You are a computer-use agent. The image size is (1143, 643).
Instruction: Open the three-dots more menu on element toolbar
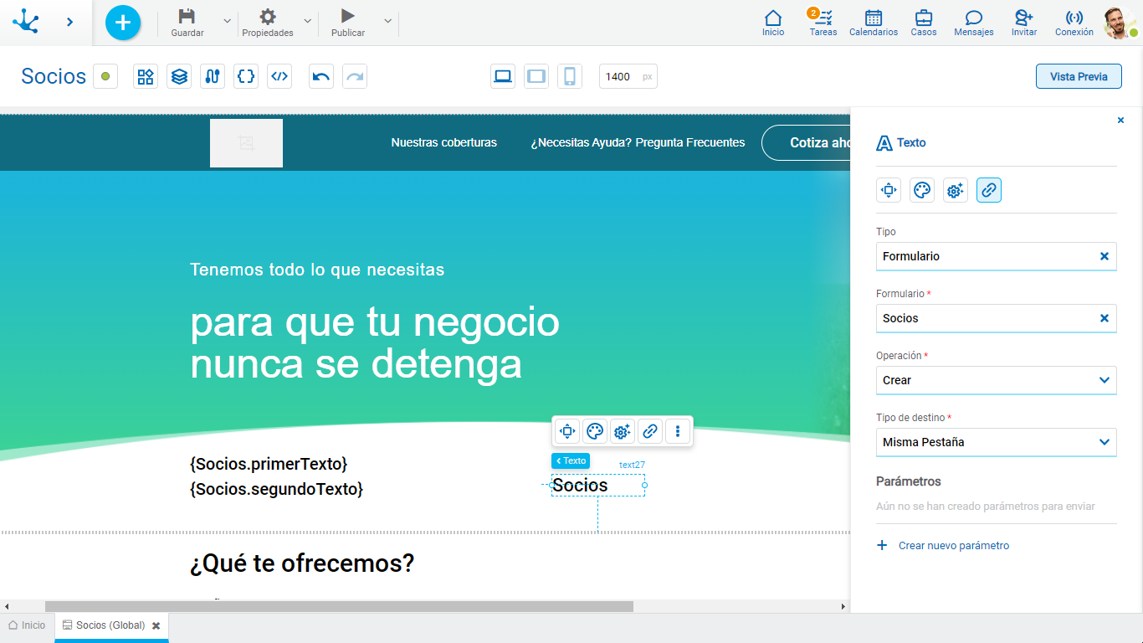[x=678, y=432]
